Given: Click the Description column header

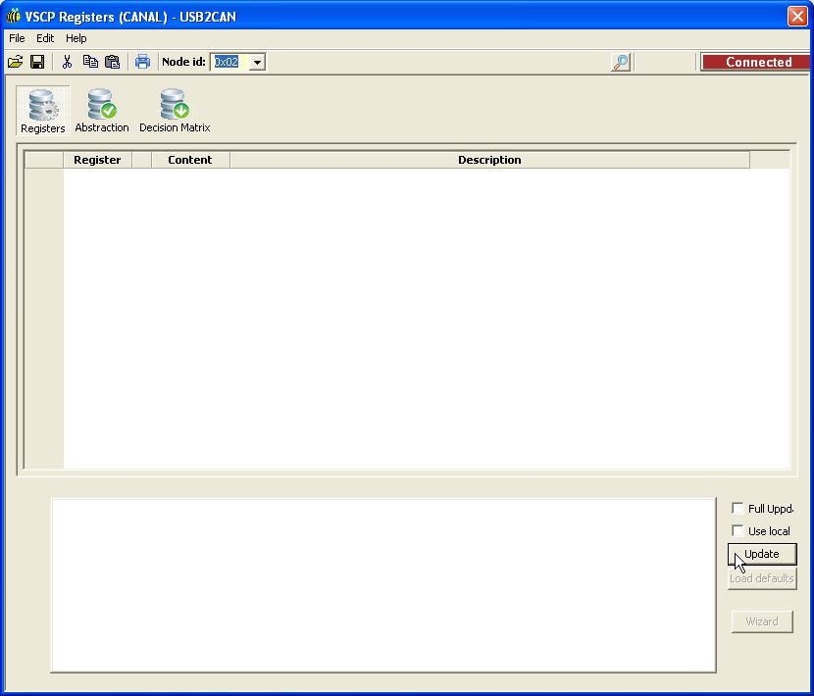Looking at the screenshot, I should 489,160.
